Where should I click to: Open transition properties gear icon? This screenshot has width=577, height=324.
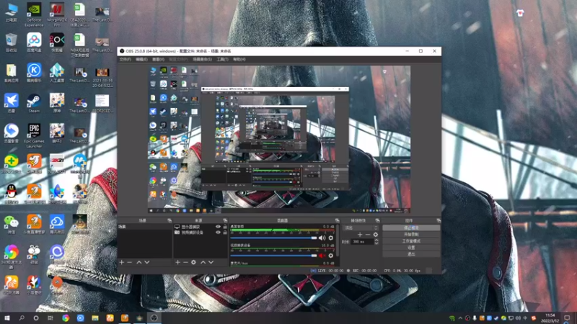(375, 235)
